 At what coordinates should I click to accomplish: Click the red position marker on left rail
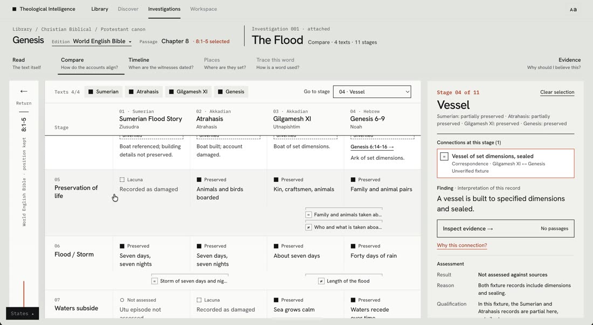pyautogui.click(x=24, y=294)
